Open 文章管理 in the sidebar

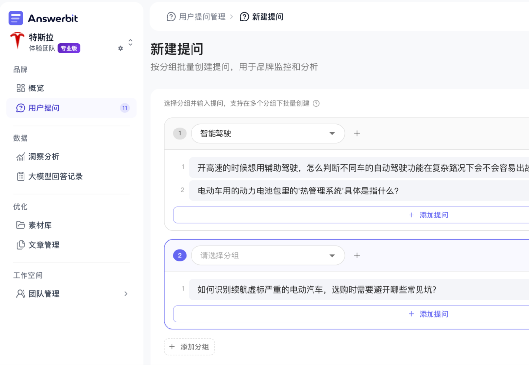pos(71,245)
